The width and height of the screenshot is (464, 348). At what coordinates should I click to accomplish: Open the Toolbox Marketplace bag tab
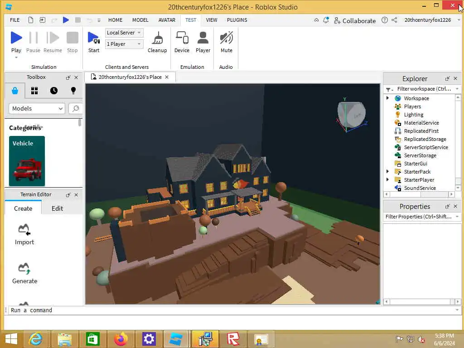[x=15, y=91]
